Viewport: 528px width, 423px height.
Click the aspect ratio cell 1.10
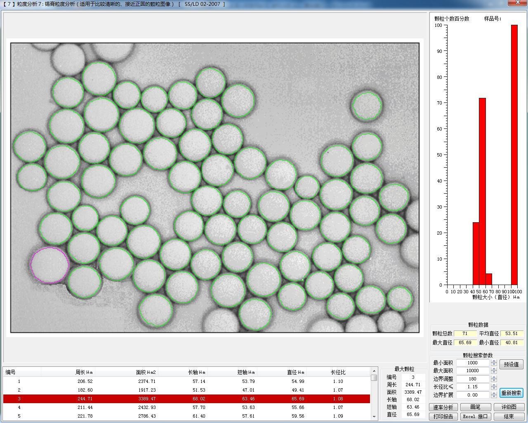pos(338,381)
